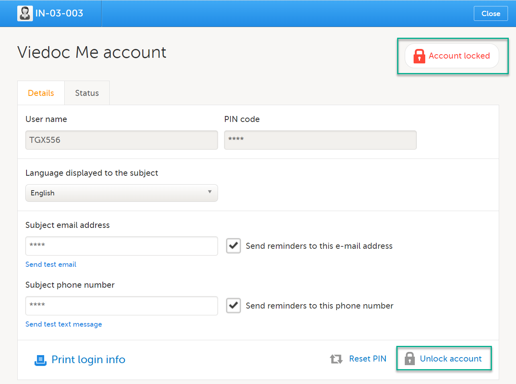Click the printer icon for login info
This screenshot has height=384, width=516.
(41, 360)
